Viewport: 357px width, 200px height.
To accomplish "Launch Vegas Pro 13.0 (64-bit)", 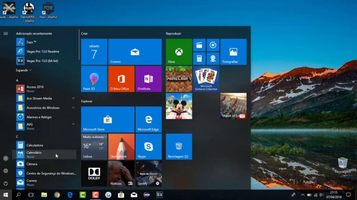I will pyautogui.click(x=45, y=61).
